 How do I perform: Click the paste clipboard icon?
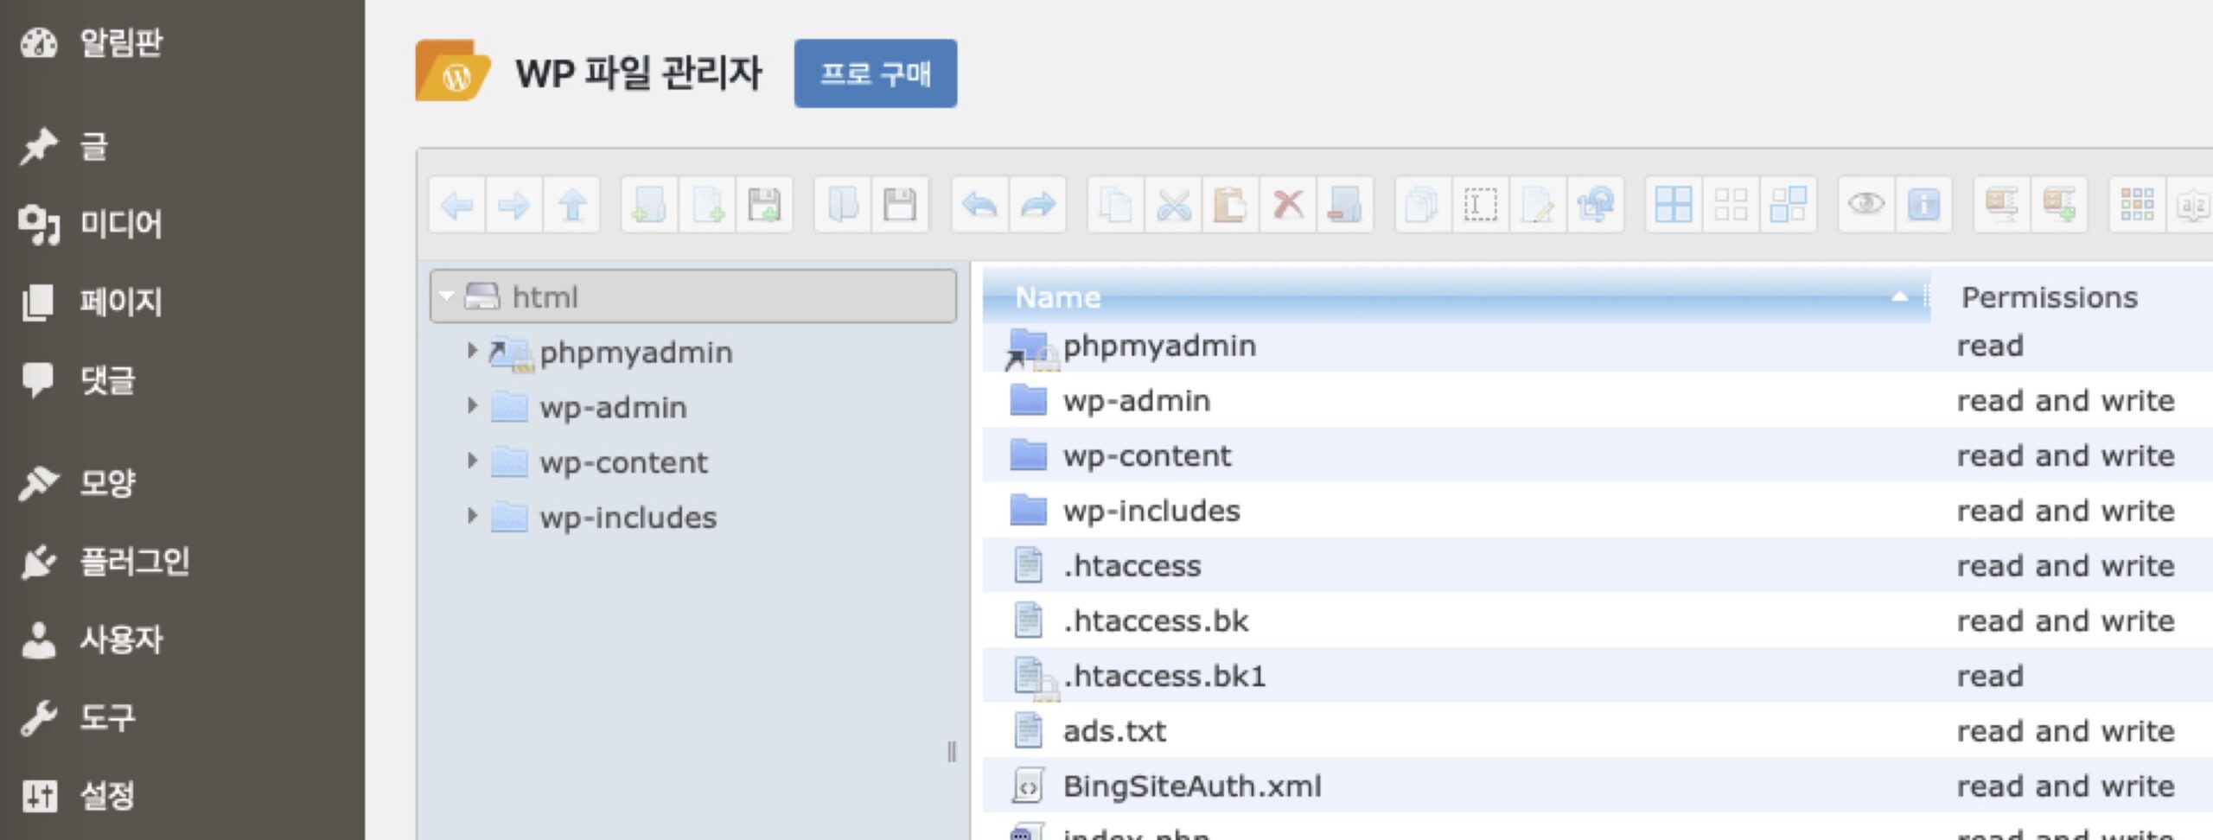point(1230,206)
